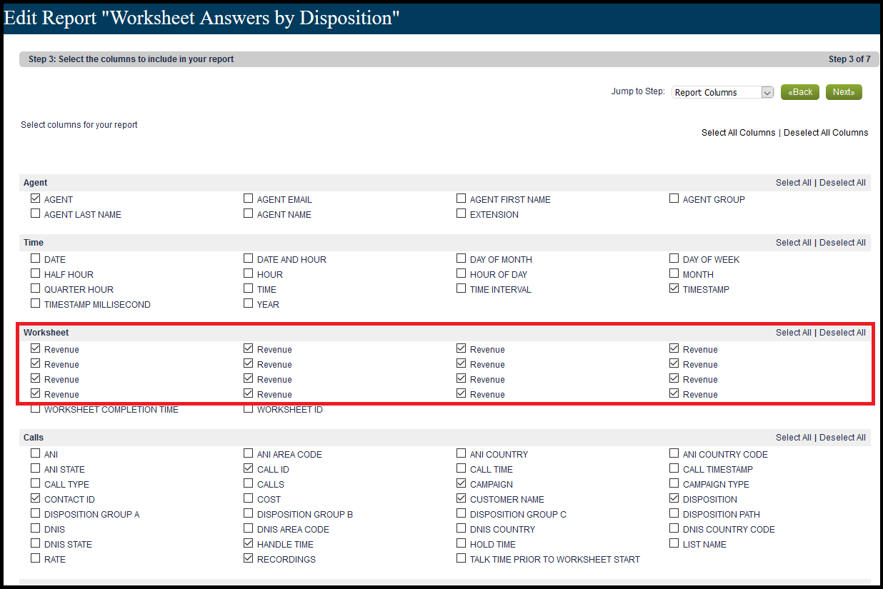Check the ANI COUNTRY CODE checkbox
This screenshot has height=589, width=883.
(x=674, y=453)
